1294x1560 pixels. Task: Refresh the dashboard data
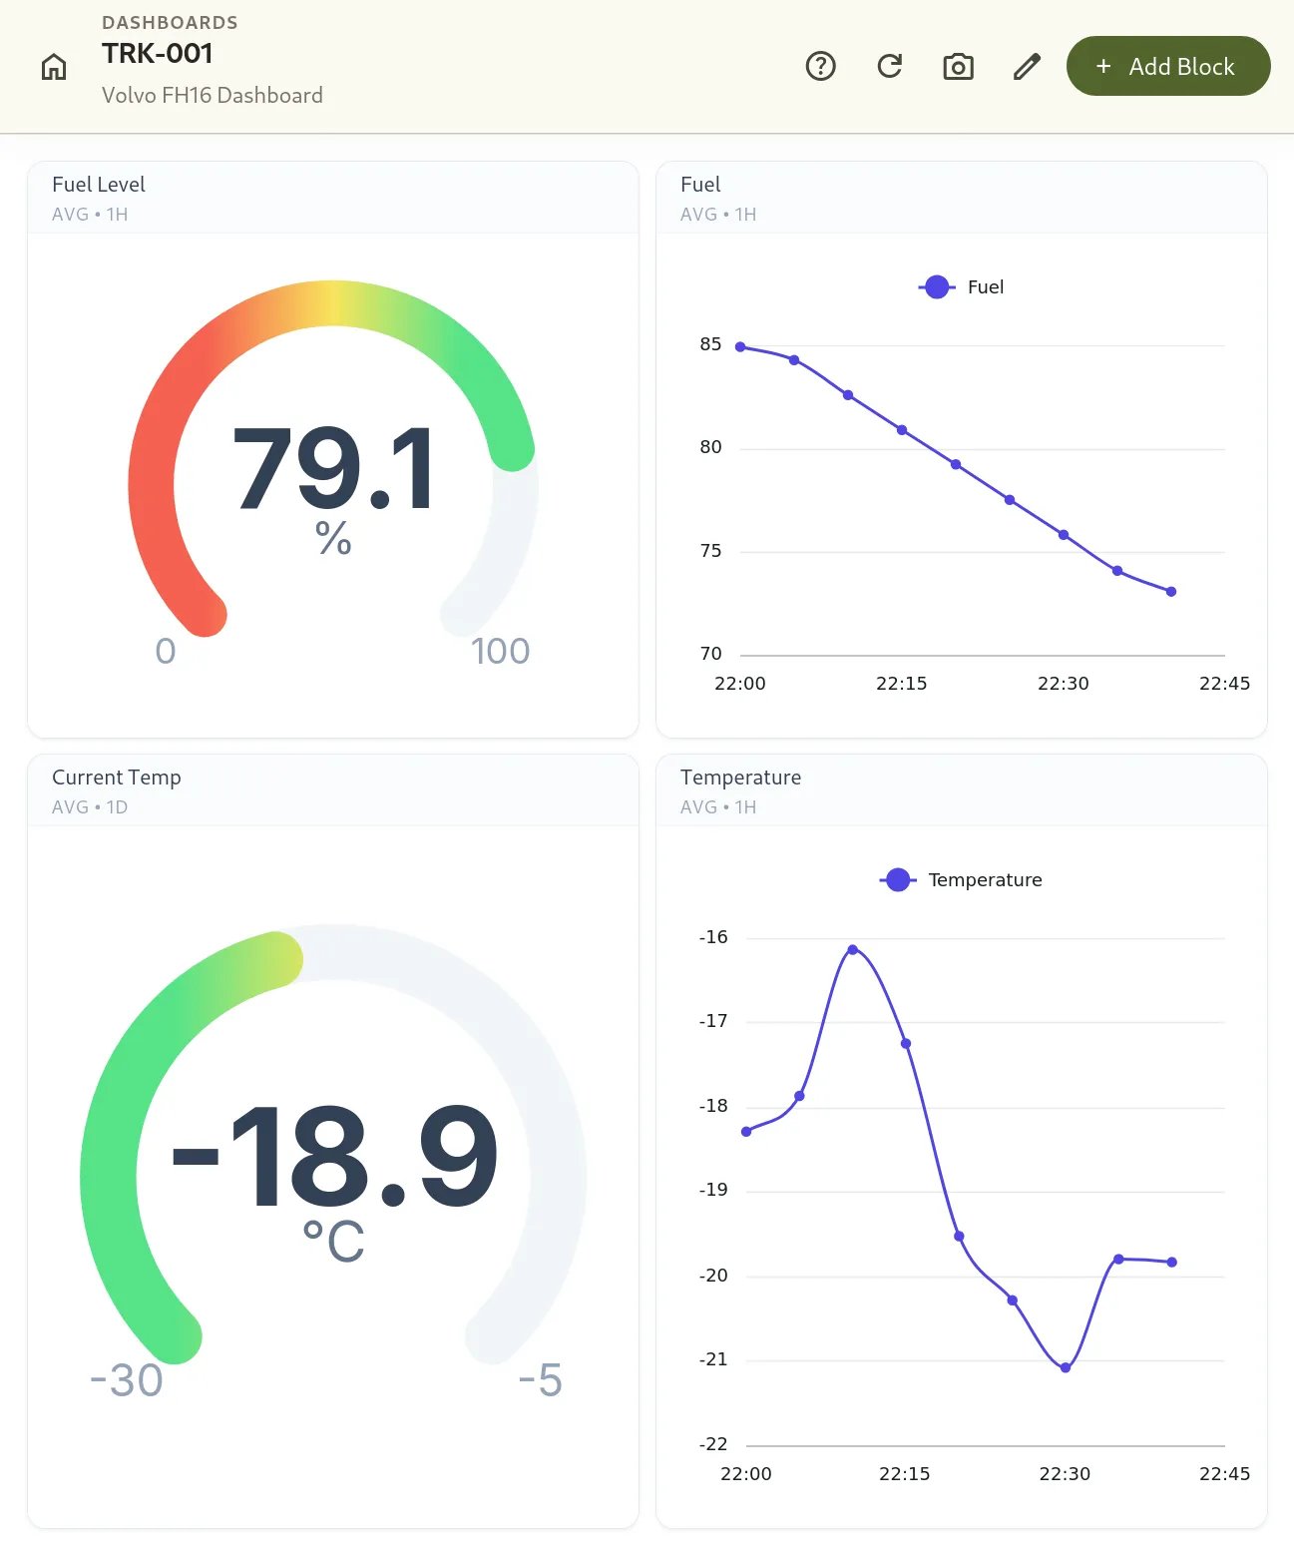(x=890, y=67)
